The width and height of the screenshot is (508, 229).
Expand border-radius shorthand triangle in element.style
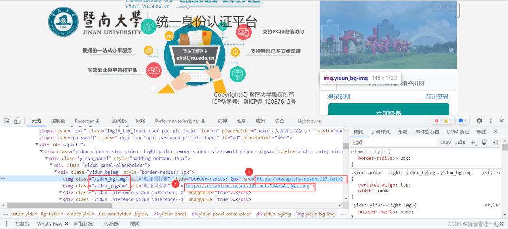pyautogui.click(x=398, y=158)
